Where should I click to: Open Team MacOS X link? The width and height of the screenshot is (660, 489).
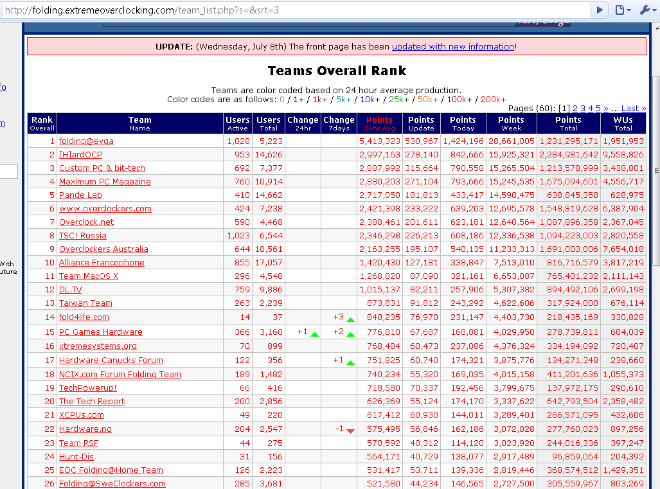[x=89, y=276]
